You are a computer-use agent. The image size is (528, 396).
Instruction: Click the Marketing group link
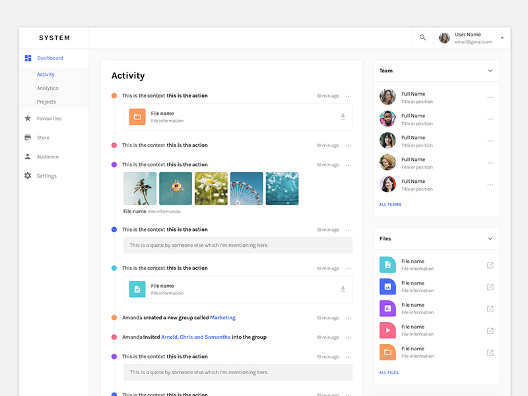pos(222,317)
